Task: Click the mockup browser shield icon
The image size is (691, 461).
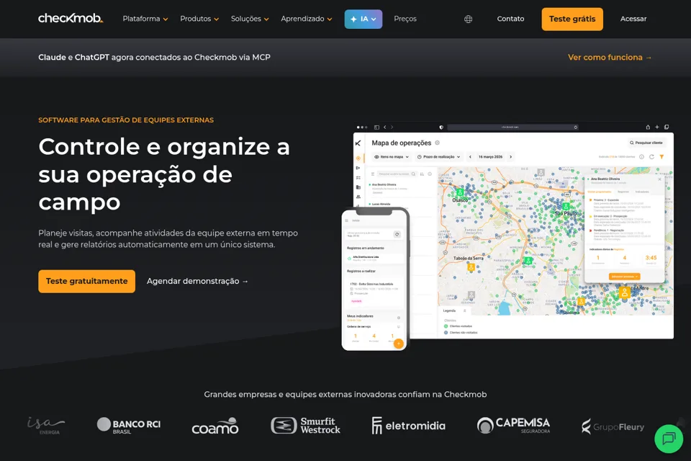Action: (x=441, y=127)
